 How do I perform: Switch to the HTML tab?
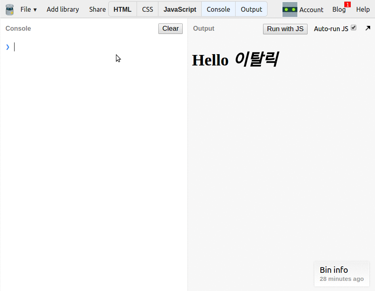pyautogui.click(x=122, y=9)
